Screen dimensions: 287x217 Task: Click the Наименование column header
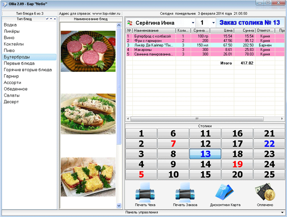pos(154,30)
